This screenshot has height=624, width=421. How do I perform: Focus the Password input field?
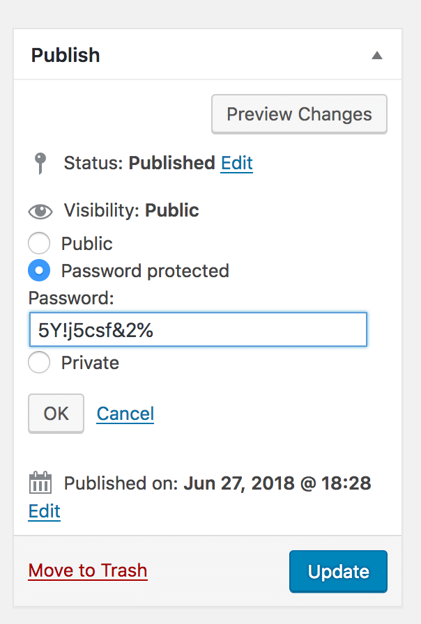[x=198, y=329]
